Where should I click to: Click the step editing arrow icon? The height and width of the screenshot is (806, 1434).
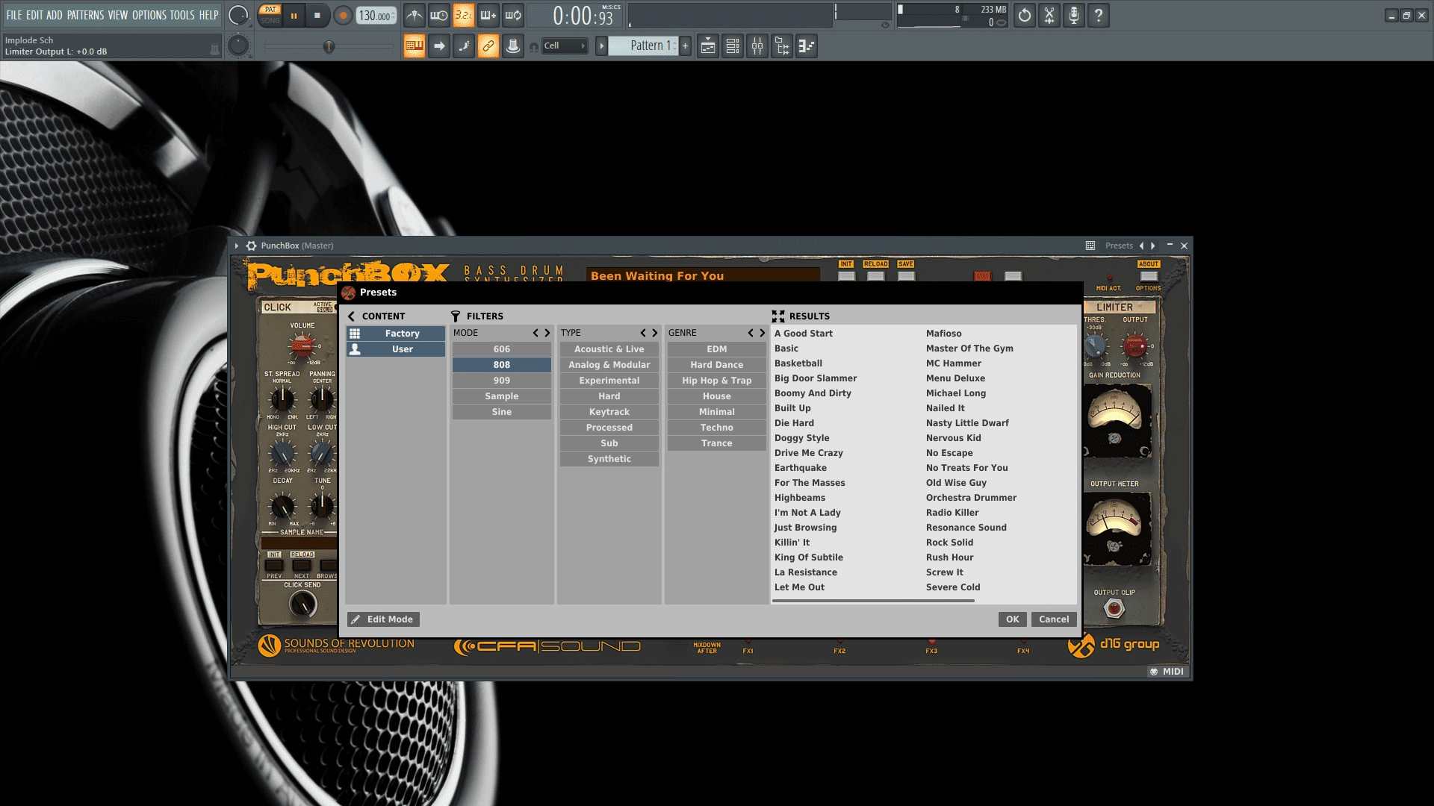[439, 46]
